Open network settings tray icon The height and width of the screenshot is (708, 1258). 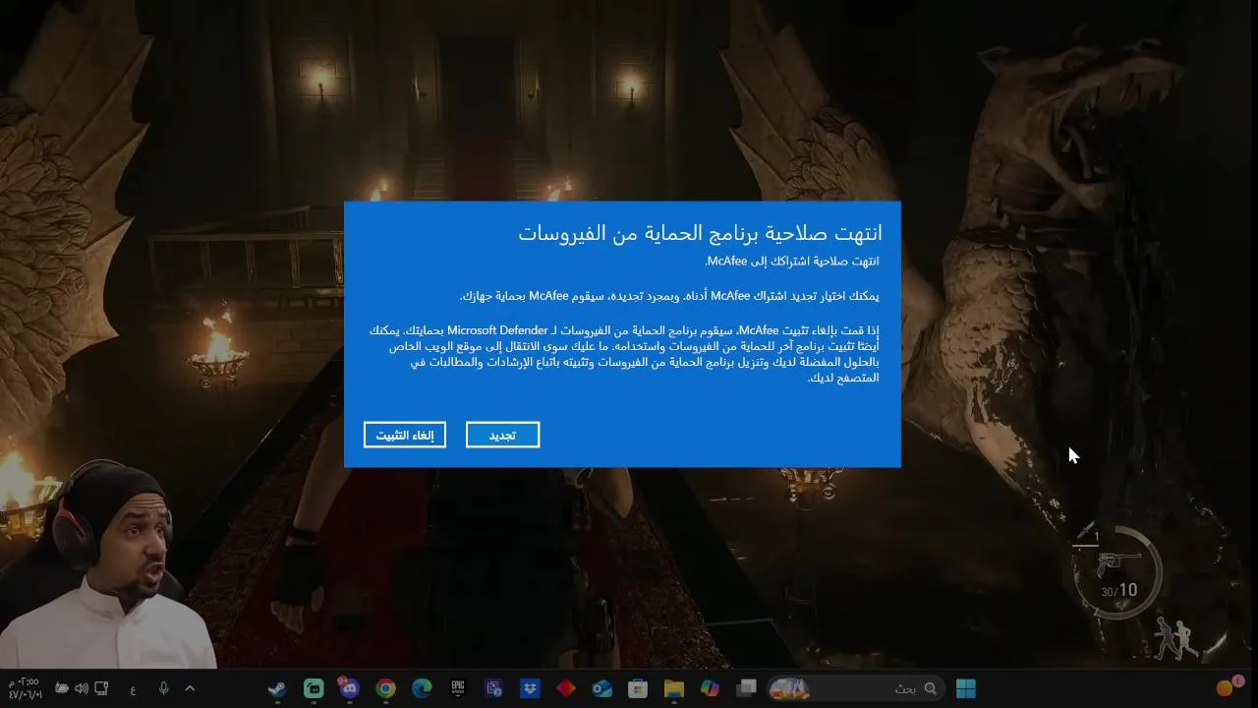101,688
